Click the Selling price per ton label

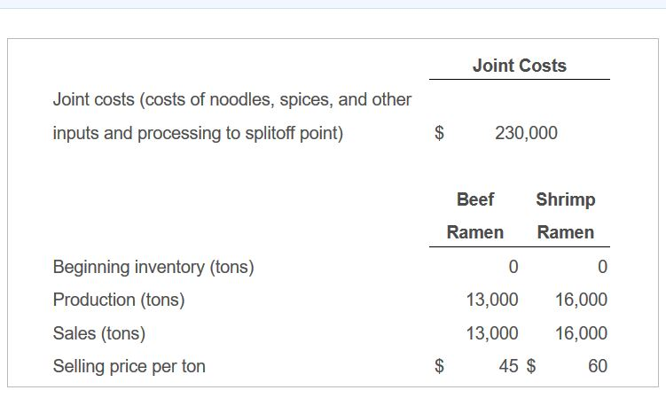click(x=129, y=366)
